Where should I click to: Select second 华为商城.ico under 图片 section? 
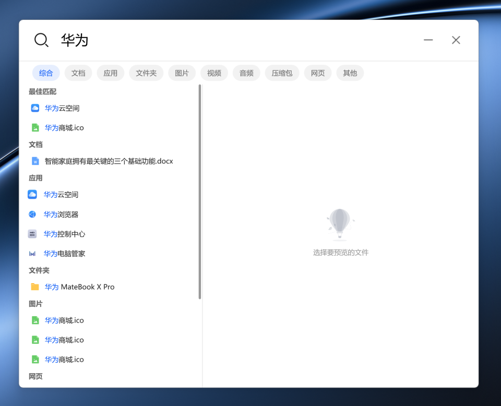pos(64,340)
